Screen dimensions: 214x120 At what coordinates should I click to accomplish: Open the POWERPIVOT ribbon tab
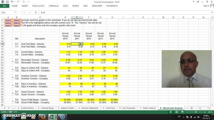(112, 6)
